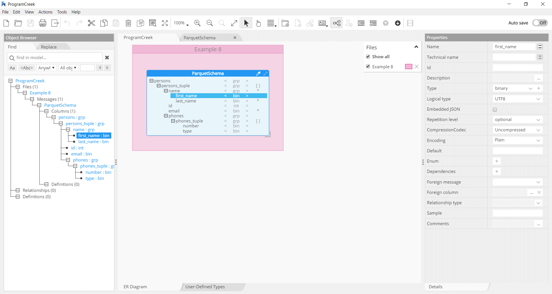Open the CompressionCodec dropdown

517,130
